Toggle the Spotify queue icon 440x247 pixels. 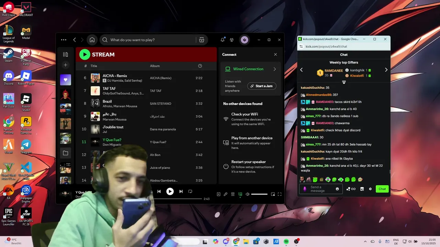(233, 194)
